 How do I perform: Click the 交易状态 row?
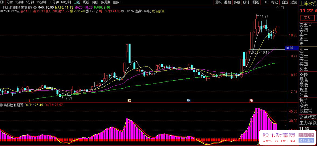[308, 117]
